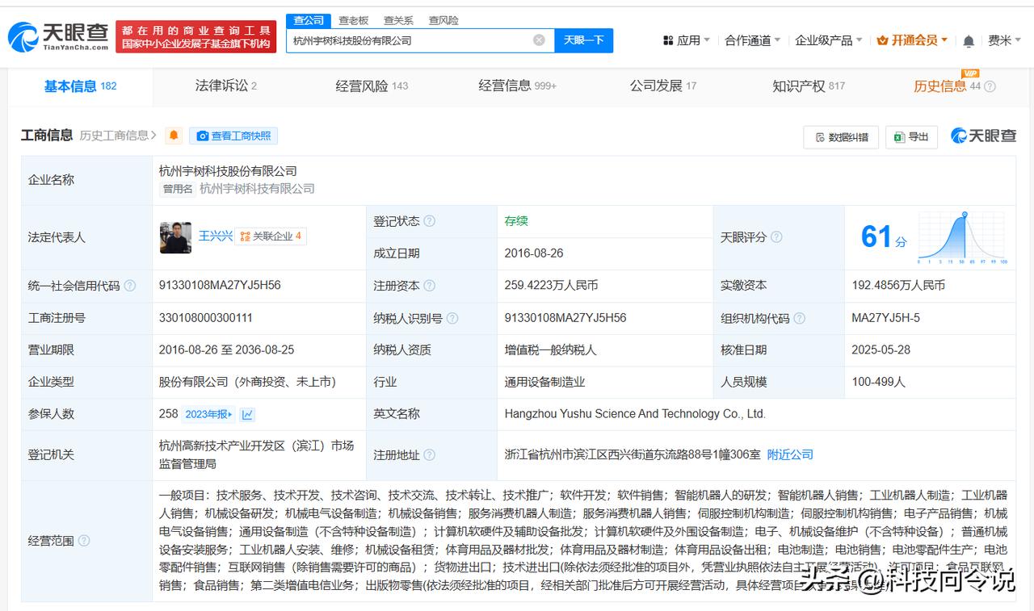Viewport: 1034px width, 611px height.
Task: Click the 259.4223万人民币 registered capital value
Action: pos(551,286)
